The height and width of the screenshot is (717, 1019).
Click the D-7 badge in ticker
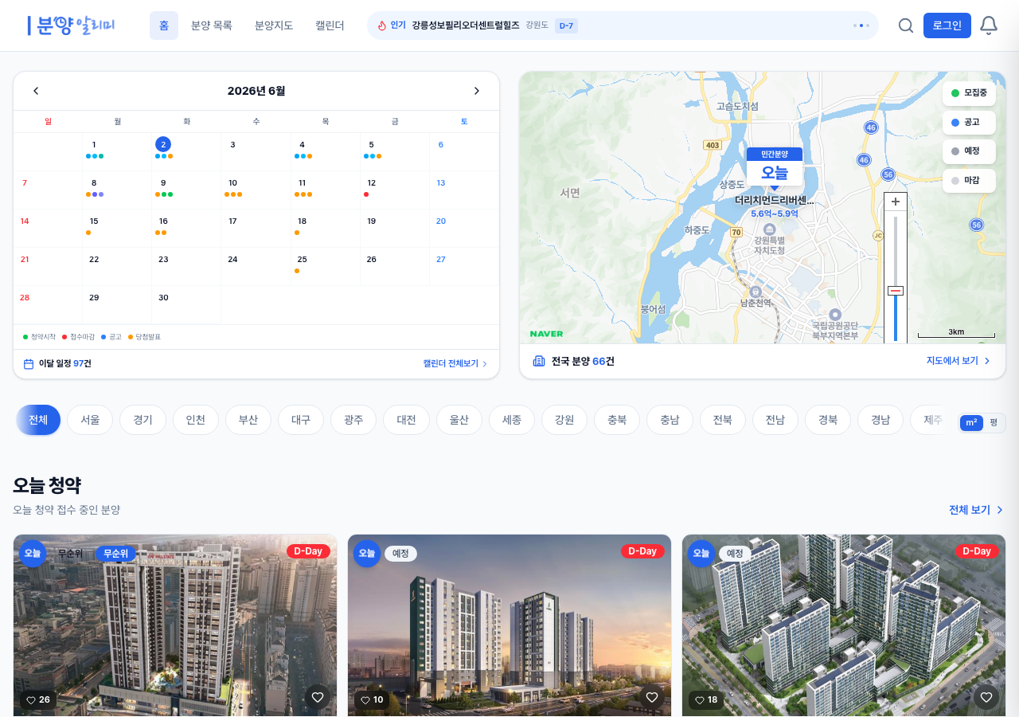[x=566, y=25]
